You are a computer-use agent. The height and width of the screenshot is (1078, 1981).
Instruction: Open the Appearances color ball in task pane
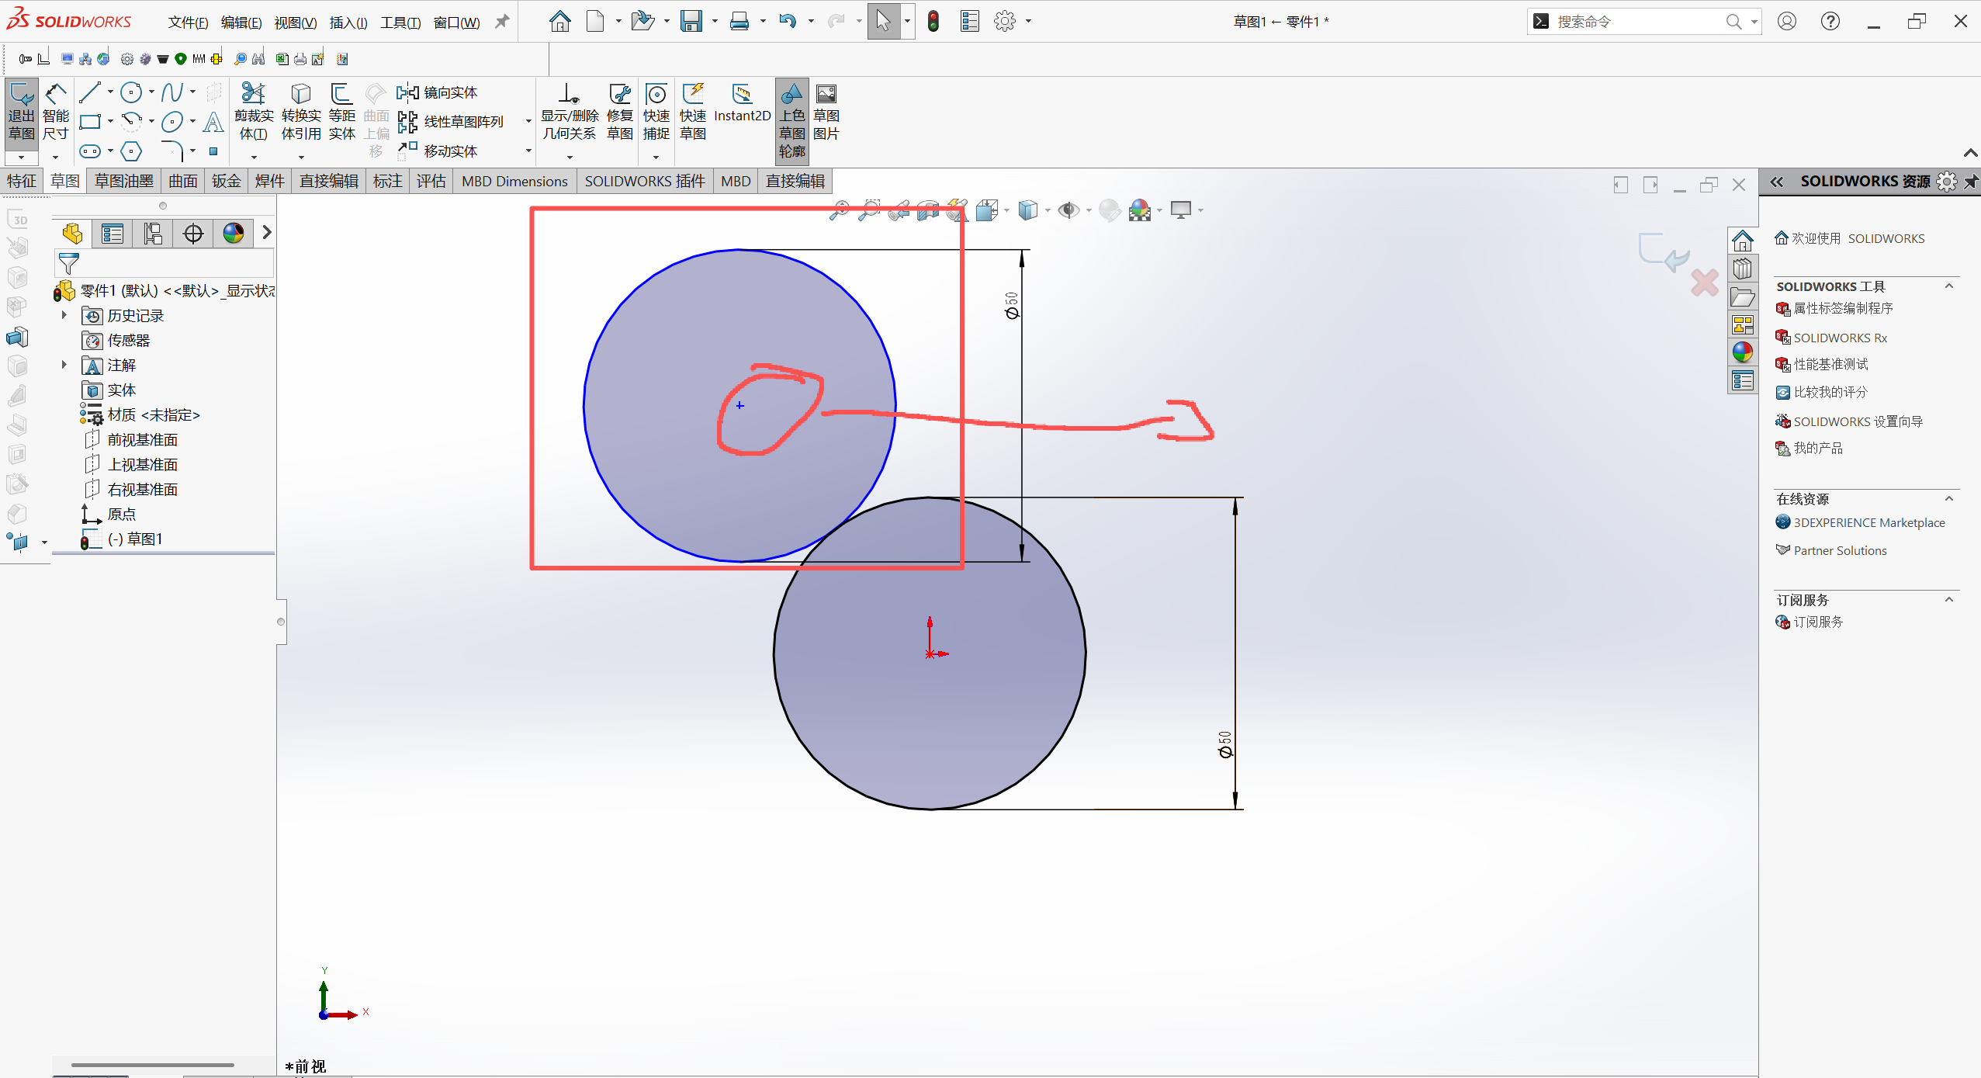point(1742,352)
